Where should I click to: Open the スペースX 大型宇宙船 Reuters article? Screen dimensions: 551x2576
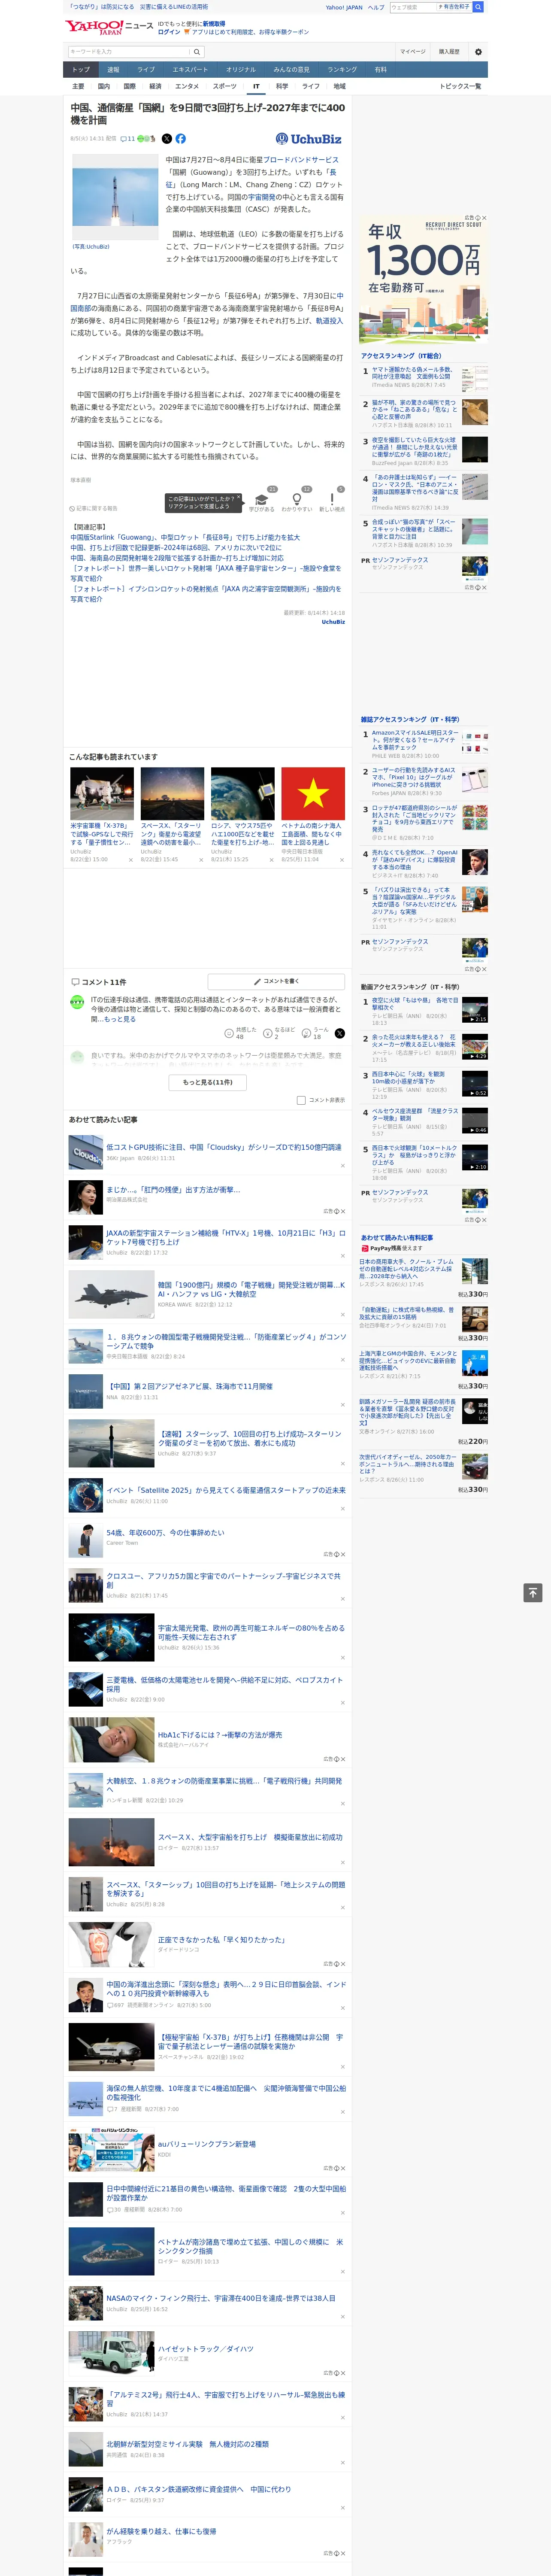pyautogui.click(x=250, y=1838)
